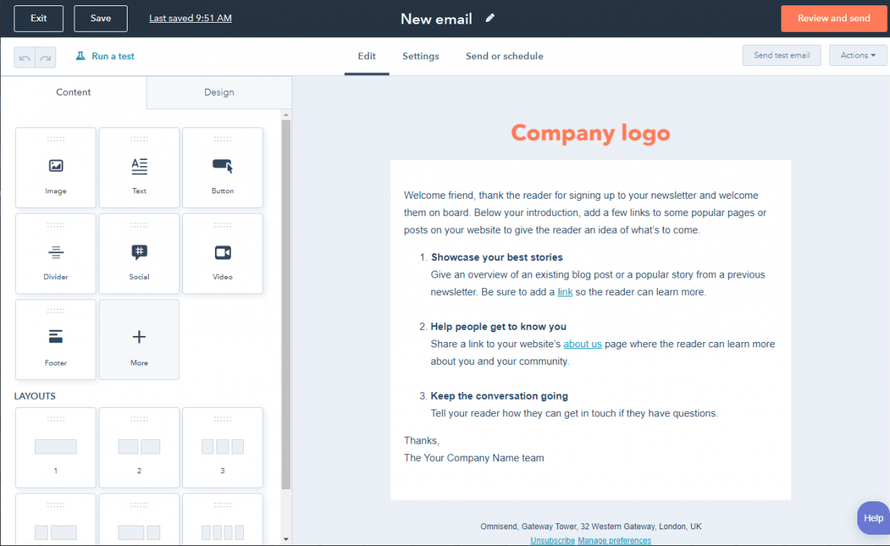Viewport: 890px width, 546px height.
Task: Open the Settings tab
Action: [421, 56]
